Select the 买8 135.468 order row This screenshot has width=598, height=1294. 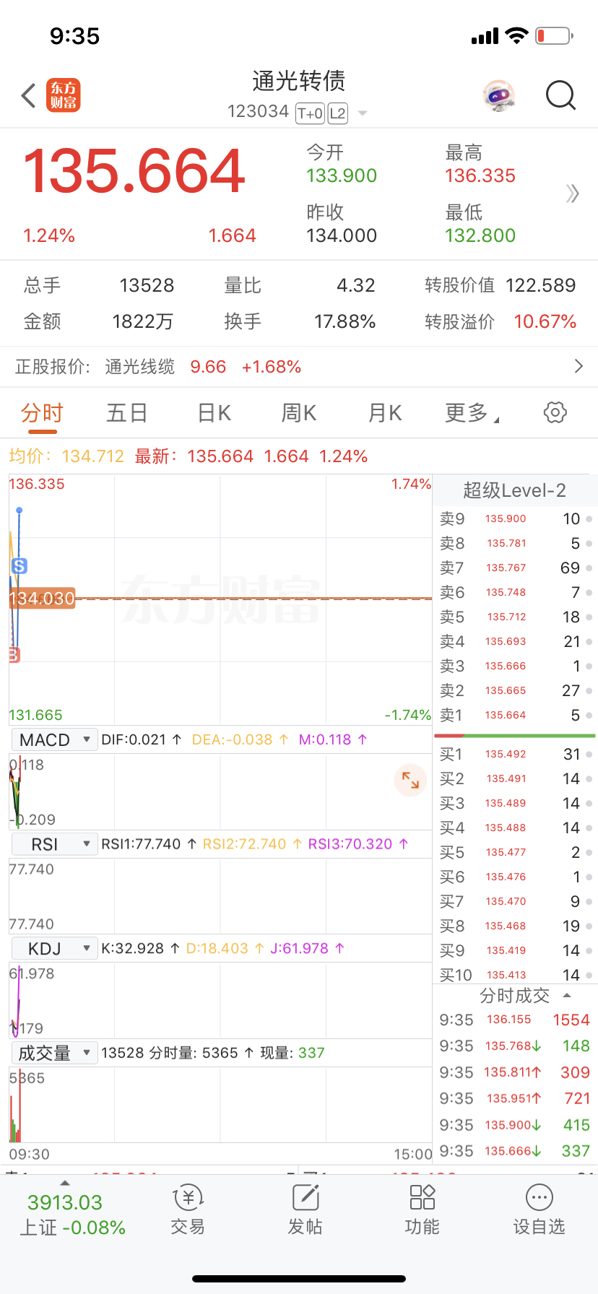515,926
